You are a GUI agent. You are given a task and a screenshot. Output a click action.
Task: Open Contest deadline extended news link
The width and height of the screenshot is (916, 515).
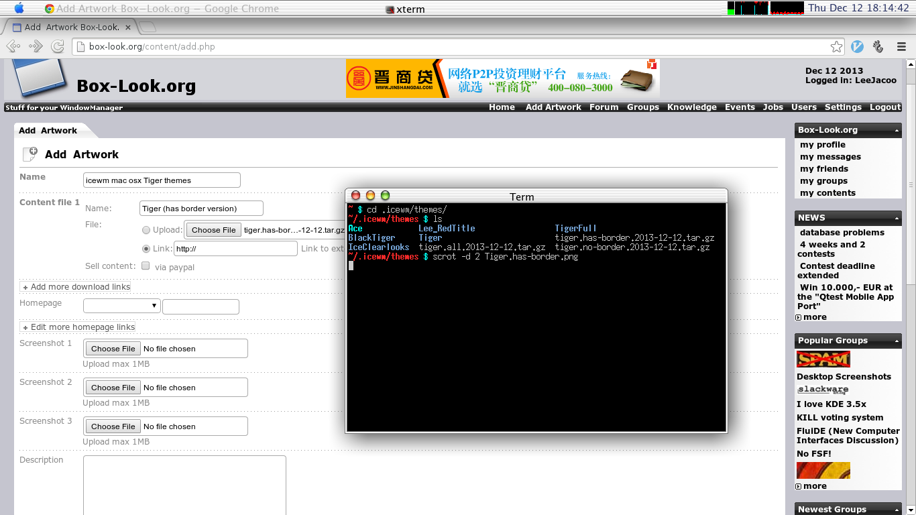[836, 271]
